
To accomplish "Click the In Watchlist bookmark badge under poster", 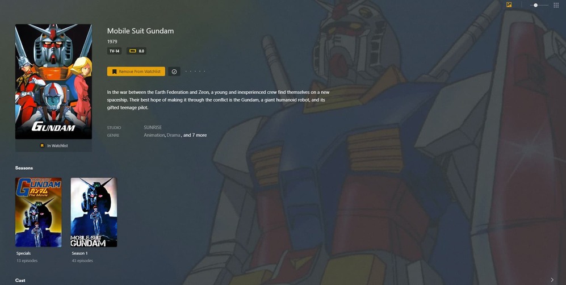I will pyautogui.click(x=53, y=146).
